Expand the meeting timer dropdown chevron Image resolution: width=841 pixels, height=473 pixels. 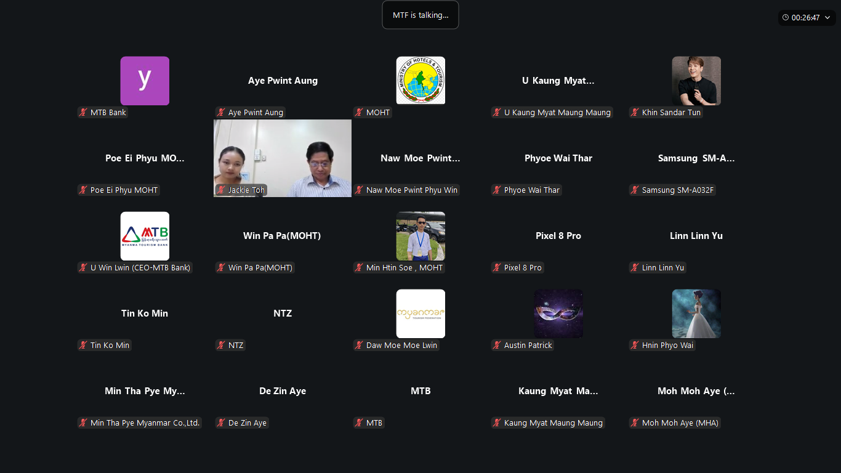click(827, 18)
